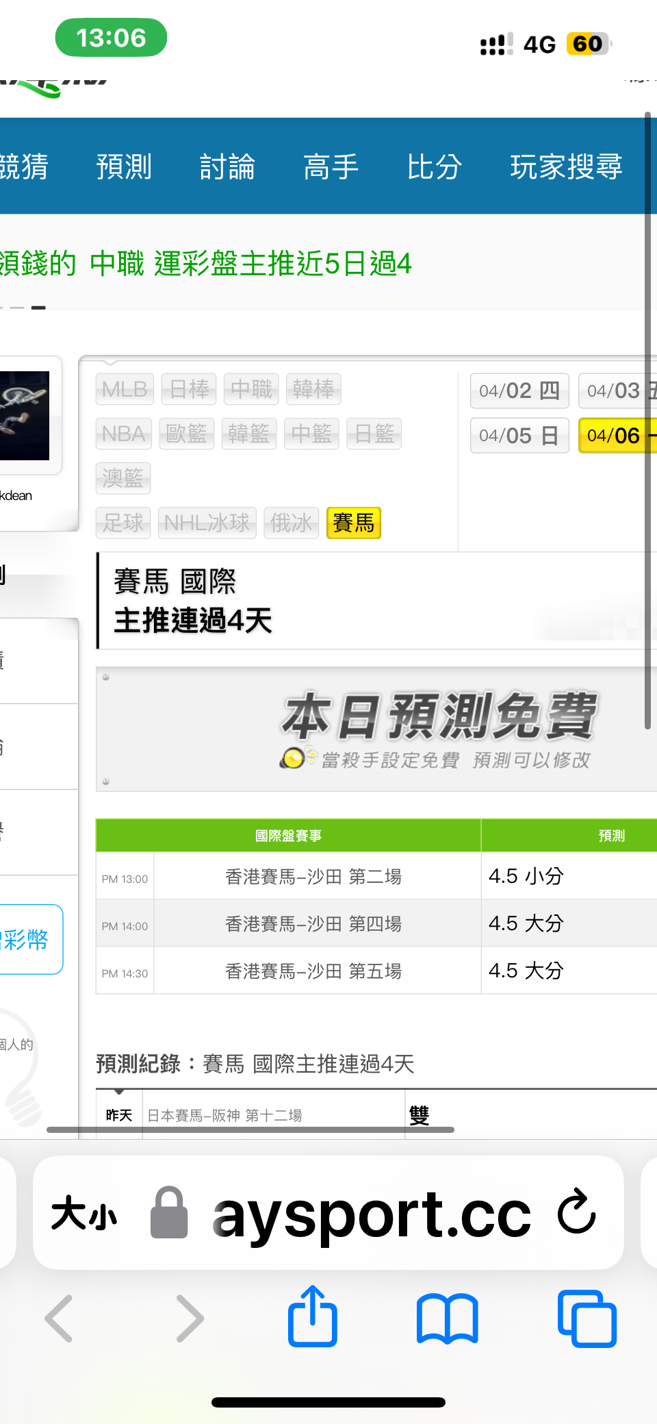
Task: Select the 足球 league filter
Action: [123, 523]
